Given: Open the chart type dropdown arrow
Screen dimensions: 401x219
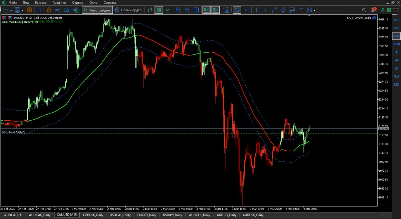Looking at the screenshot, I should [x=11, y=10].
